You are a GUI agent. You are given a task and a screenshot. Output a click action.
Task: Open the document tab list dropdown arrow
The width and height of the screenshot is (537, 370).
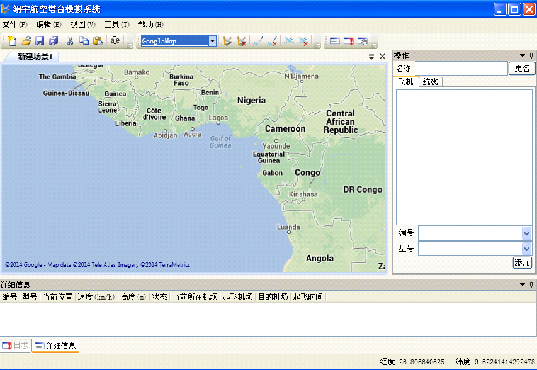(x=371, y=57)
